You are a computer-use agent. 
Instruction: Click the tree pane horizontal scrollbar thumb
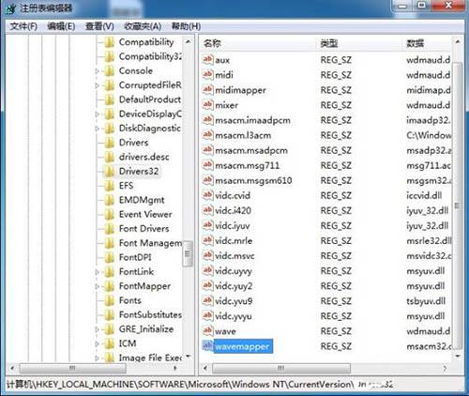[x=72, y=368]
